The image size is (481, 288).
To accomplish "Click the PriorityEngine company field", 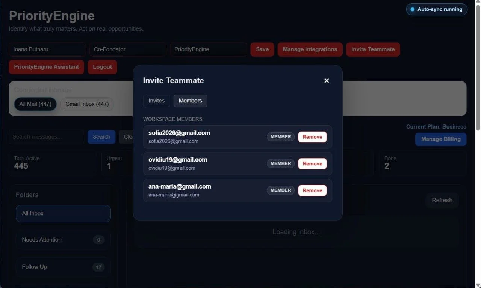I will pyautogui.click(x=208, y=49).
